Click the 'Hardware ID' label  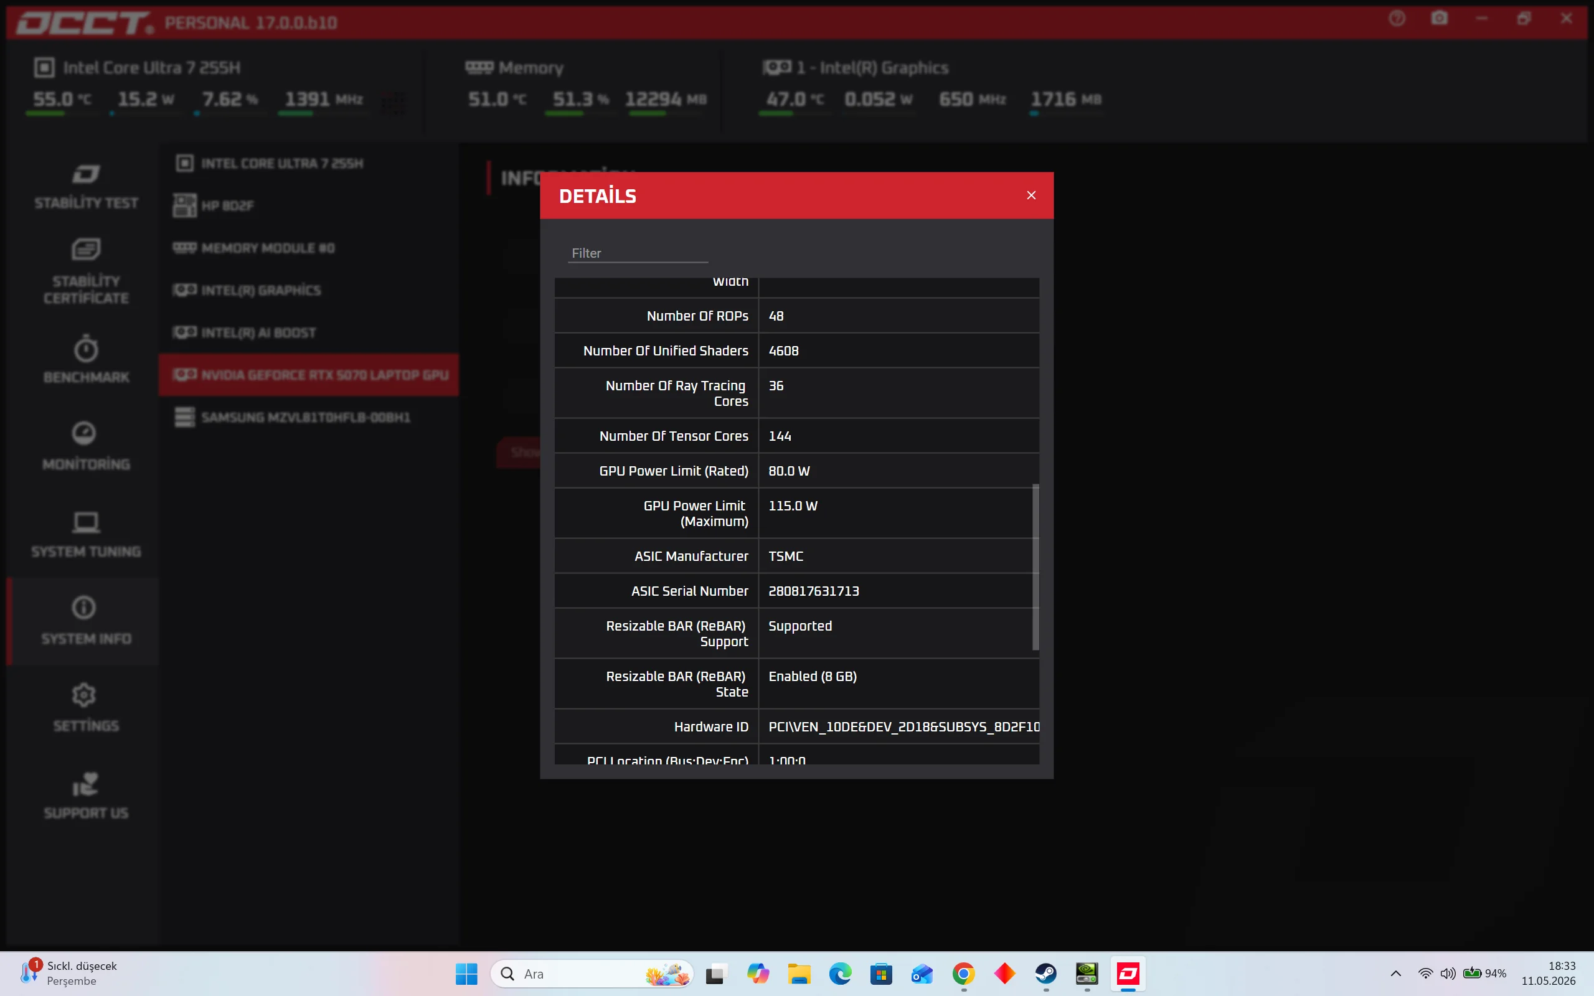pos(711,726)
